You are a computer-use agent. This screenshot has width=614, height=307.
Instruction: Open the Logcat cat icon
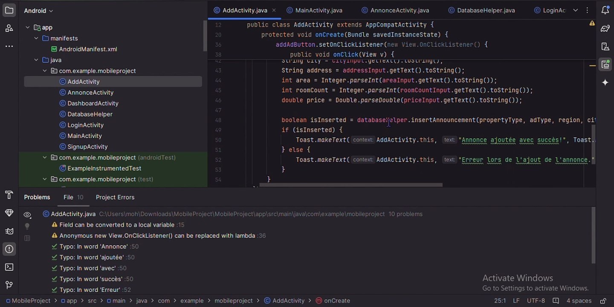[x=9, y=231]
